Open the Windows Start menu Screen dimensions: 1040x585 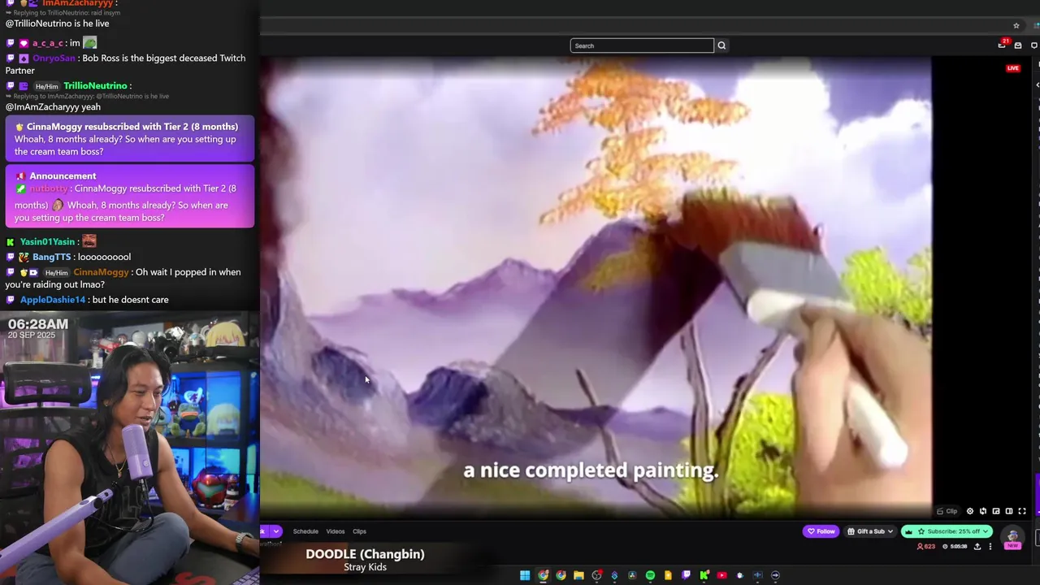(x=525, y=575)
